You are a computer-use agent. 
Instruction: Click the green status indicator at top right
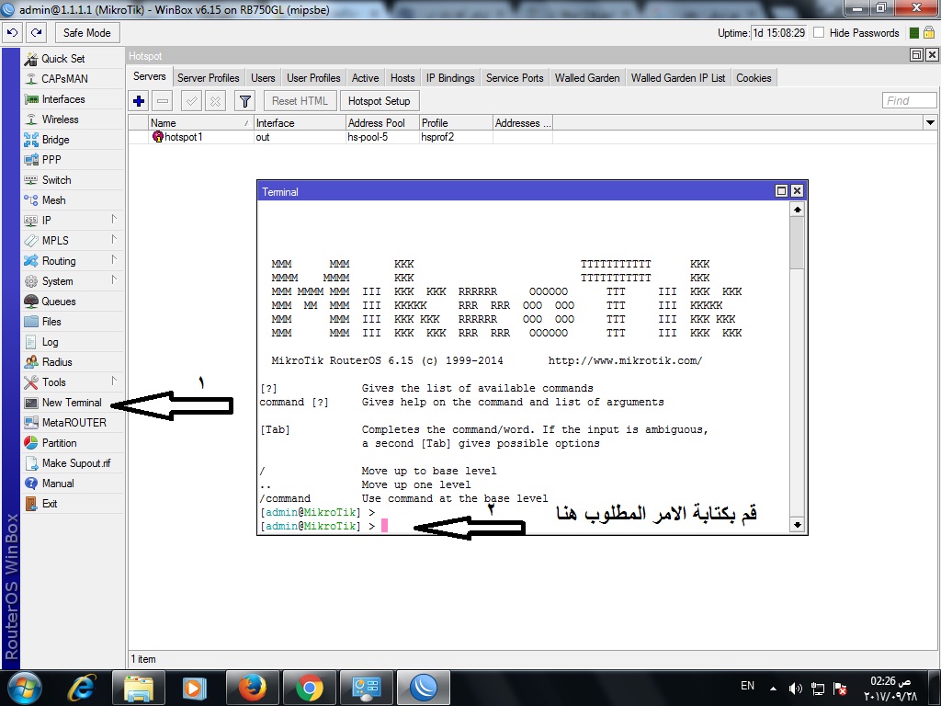(914, 33)
